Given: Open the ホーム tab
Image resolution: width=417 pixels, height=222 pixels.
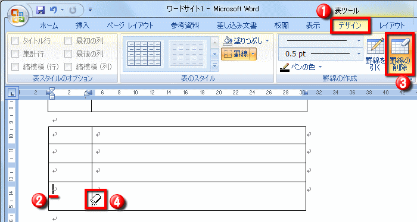Looking at the screenshot, I should pyautogui.click(x=49, y=26).
